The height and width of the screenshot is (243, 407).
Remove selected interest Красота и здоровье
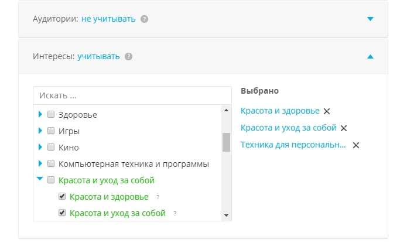327,111
